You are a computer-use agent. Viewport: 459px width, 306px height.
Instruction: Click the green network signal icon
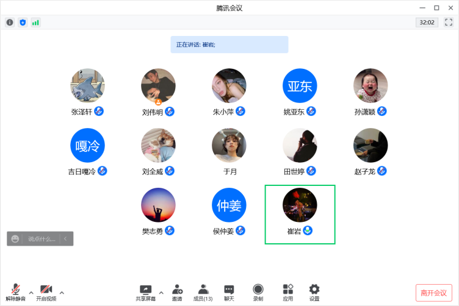point(35,23)
